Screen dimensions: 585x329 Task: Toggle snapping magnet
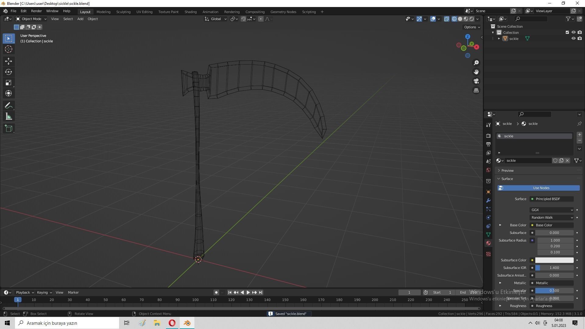(x=243, y=19)
